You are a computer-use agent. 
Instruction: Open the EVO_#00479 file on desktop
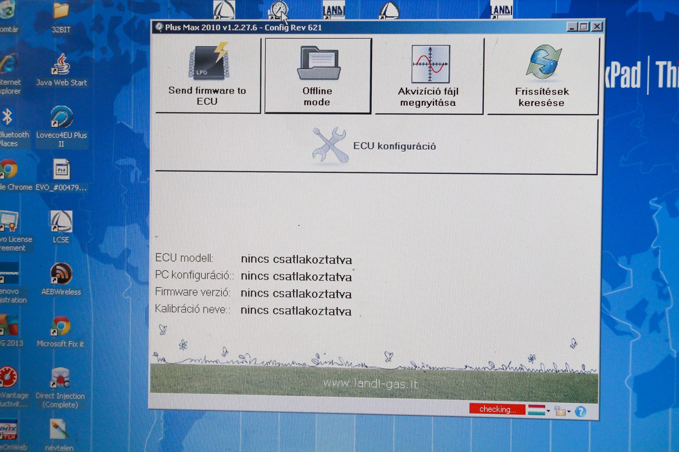point(61,175)
